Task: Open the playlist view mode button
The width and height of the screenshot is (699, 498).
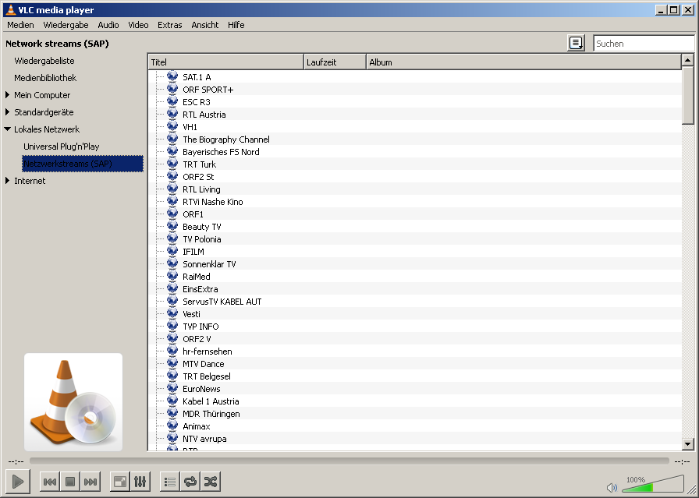Action: click(x=576, y=44)
